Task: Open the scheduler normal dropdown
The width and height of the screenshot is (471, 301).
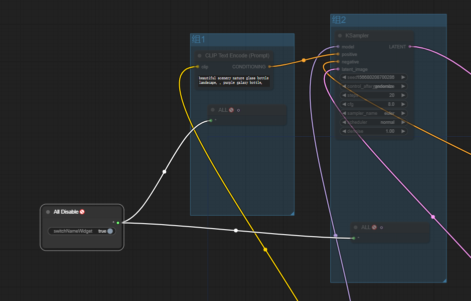Action: 374,122
